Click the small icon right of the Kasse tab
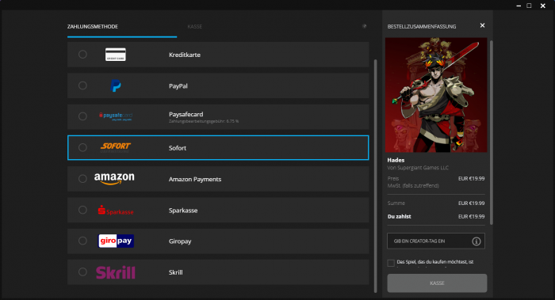Viewport: 555px width, 300px height. tap(364, 26)
